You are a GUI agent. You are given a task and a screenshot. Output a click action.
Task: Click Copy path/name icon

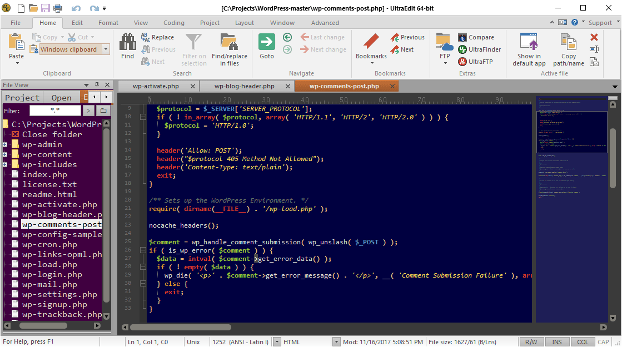pyautogui.click(x=568, y=42)
